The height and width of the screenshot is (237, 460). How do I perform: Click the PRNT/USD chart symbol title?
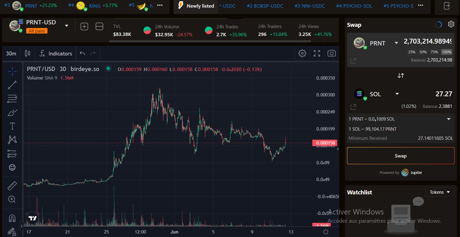63,69
